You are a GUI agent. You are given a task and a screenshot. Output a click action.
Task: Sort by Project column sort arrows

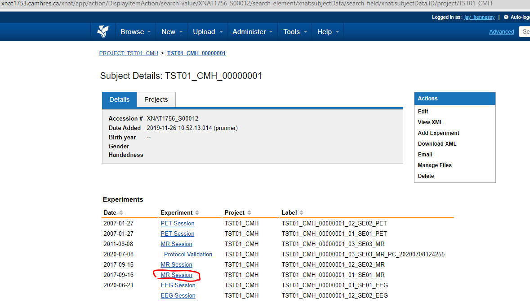[249, 213]
